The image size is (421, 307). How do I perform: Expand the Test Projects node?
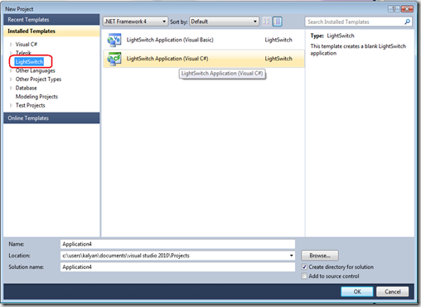[x=11, y=105]
